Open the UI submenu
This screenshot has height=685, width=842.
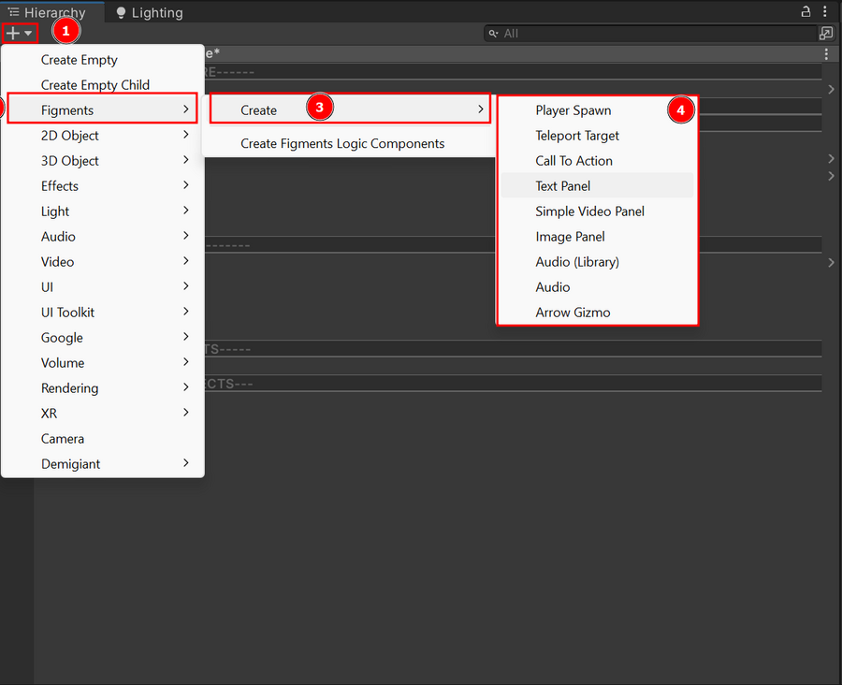pos(103,287)
